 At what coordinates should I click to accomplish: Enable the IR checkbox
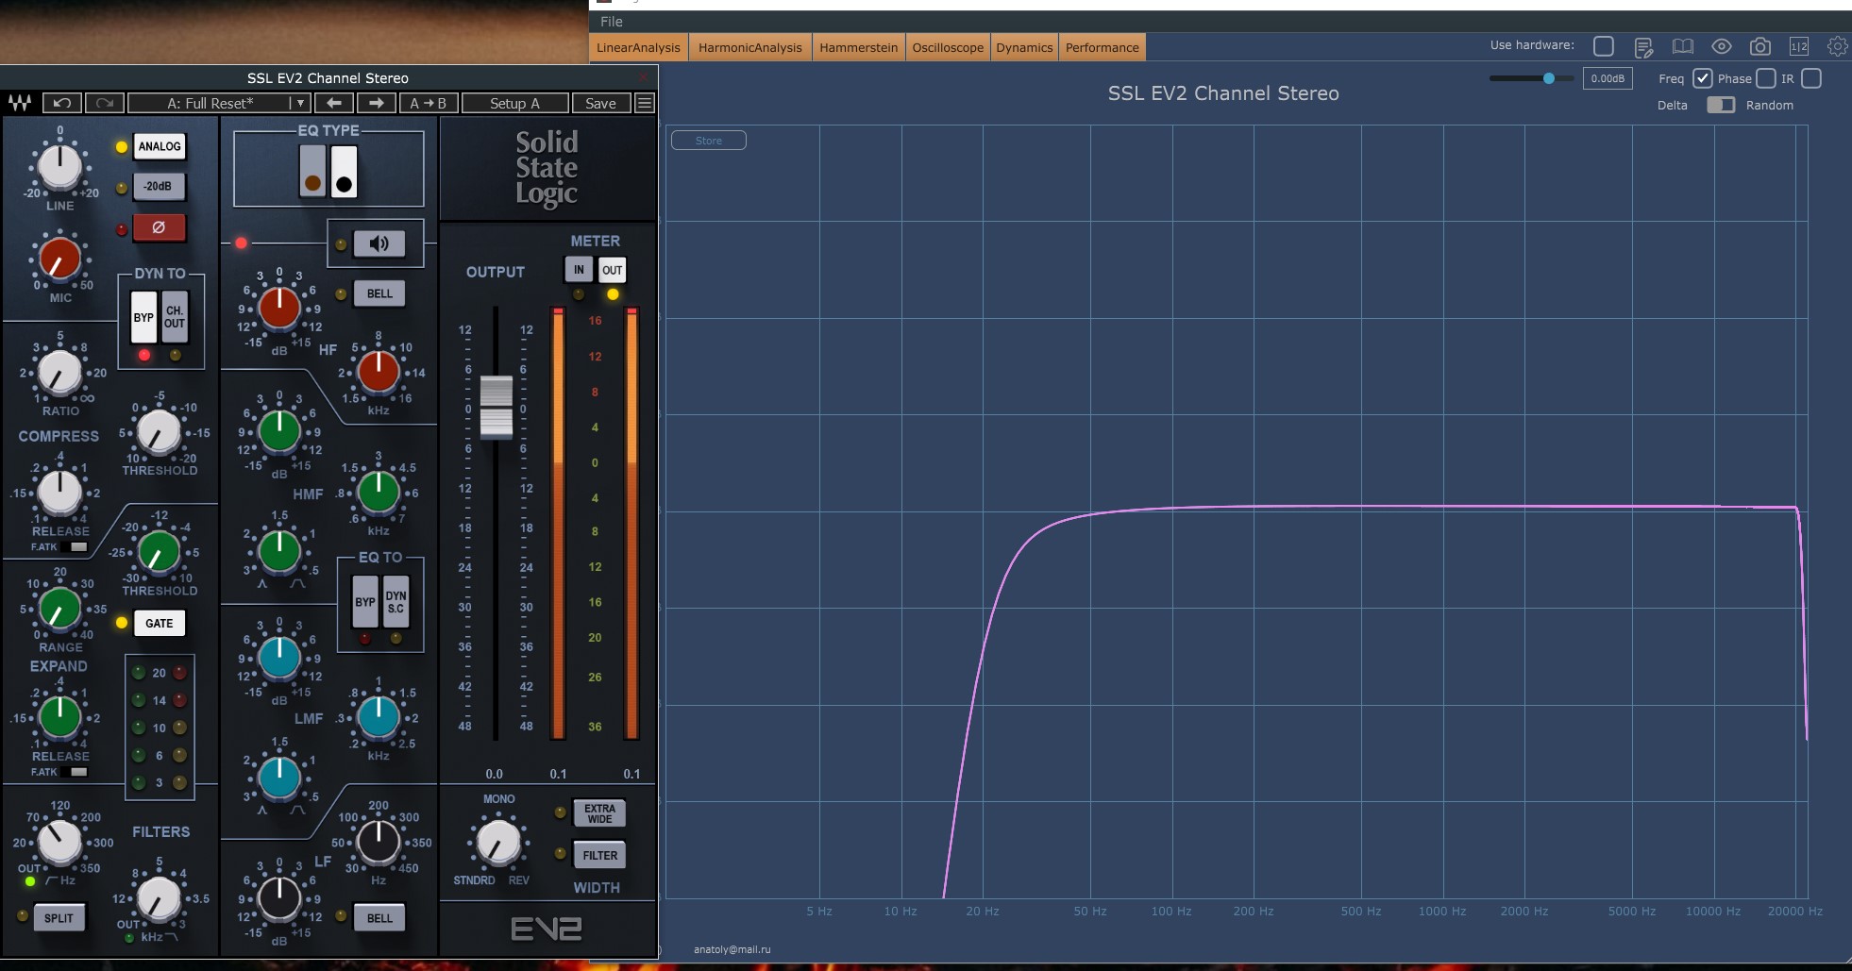point(1811,78)
